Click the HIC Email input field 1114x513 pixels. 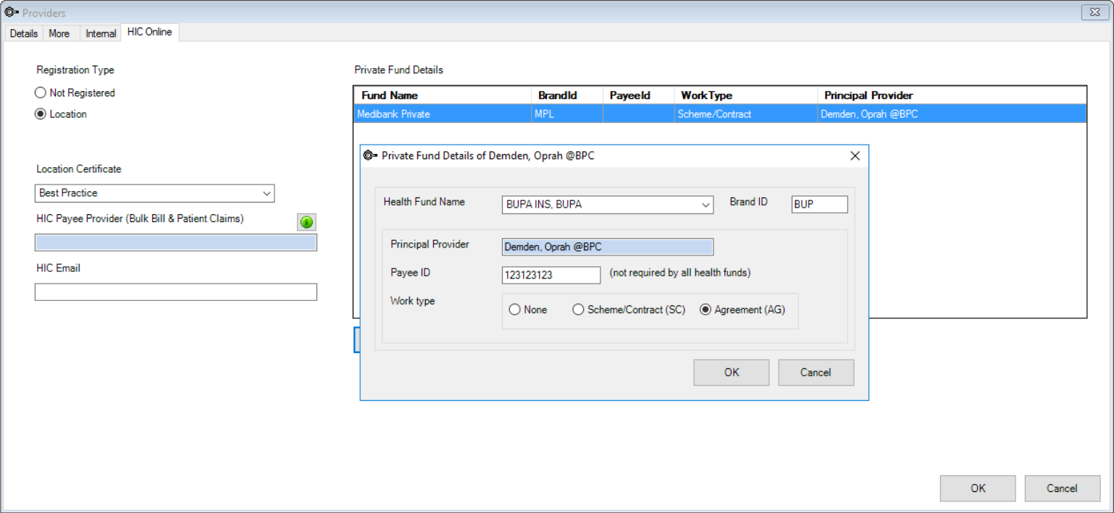[x=176, y=292]
